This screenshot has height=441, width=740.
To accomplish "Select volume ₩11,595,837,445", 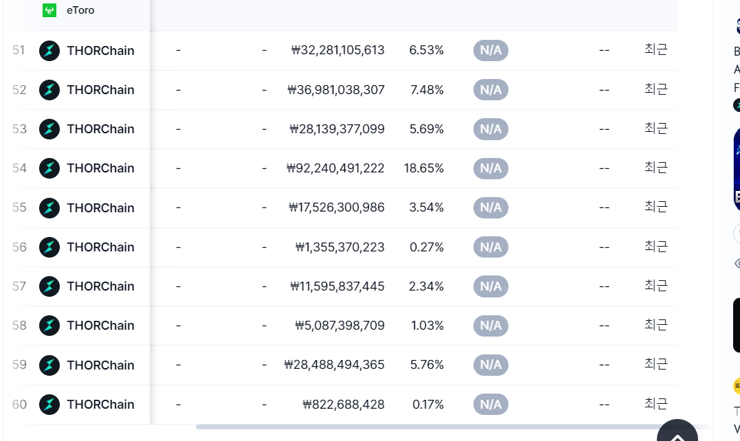I will [x=337, y=286].
